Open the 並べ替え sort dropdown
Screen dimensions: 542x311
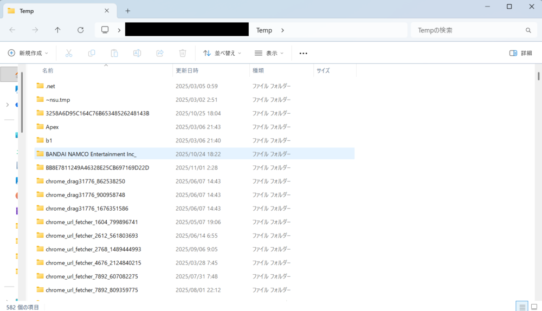click(x=222, y=53)
